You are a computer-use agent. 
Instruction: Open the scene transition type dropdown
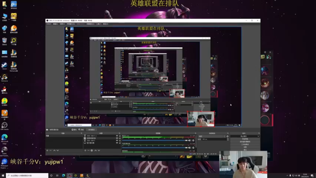coord(211,136)
